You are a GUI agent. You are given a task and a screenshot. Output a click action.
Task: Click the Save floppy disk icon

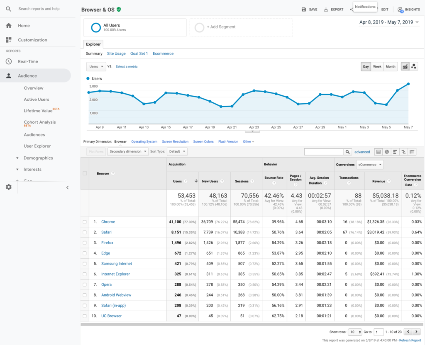pos(304,10)
